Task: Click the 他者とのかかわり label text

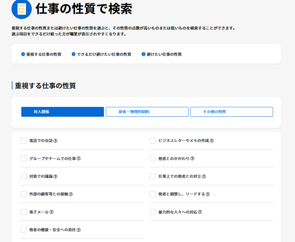Action: tap(174, 158)
